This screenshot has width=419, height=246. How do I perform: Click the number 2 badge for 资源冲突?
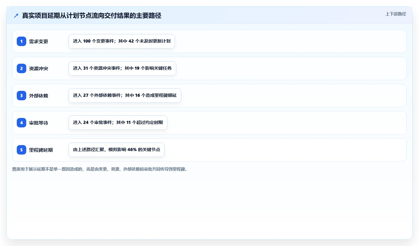(22, 68)
